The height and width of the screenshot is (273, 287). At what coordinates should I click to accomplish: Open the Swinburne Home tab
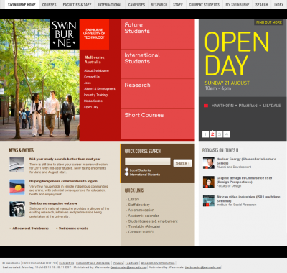(22, 4)
